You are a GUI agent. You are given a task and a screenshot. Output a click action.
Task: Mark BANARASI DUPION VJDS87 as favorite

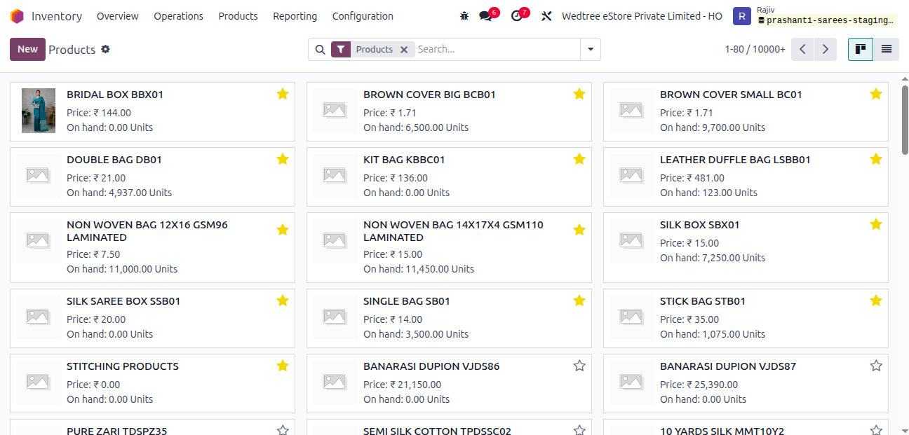[x=876, y=366]
